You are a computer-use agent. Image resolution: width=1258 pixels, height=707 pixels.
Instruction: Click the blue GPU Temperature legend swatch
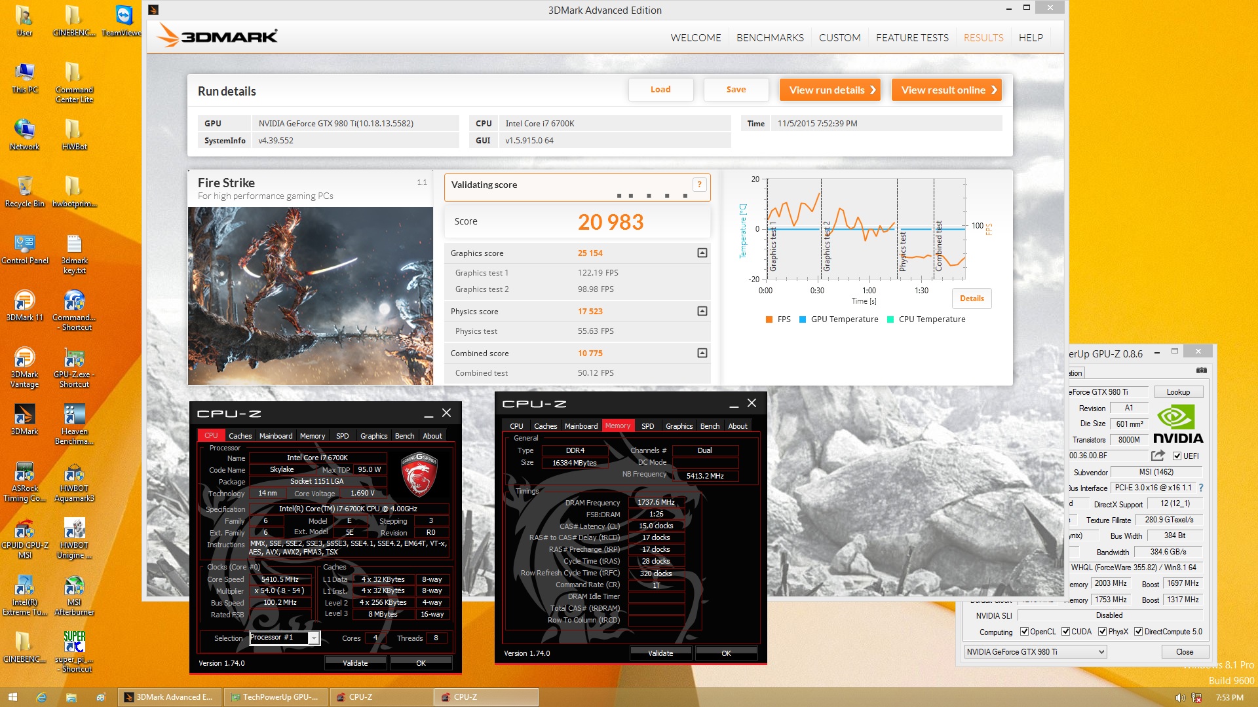(803, 319)
